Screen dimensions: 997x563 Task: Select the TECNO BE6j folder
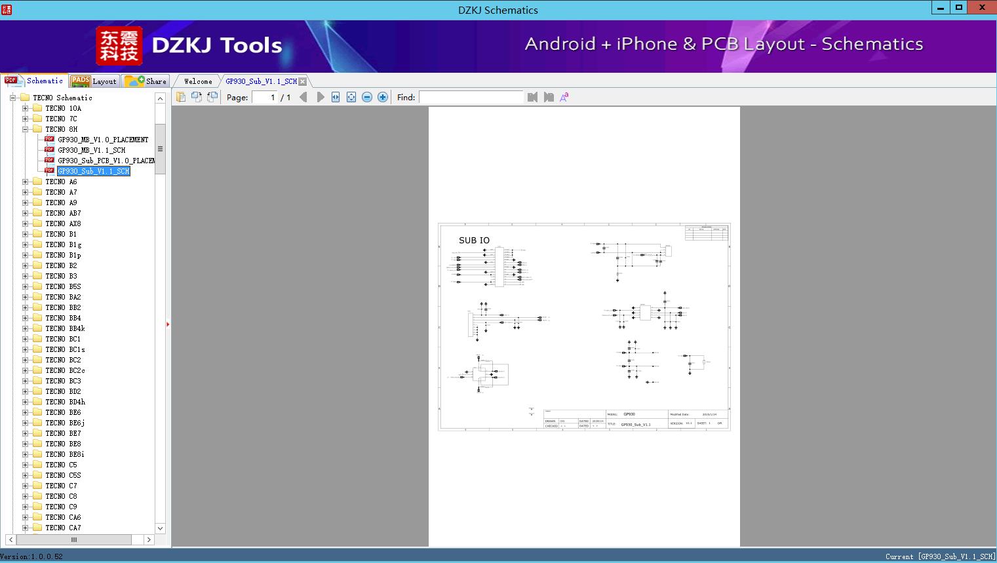[x=65, y=423]
